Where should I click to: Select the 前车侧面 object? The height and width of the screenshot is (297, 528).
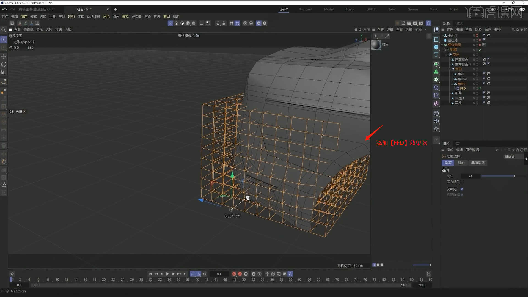461,60
